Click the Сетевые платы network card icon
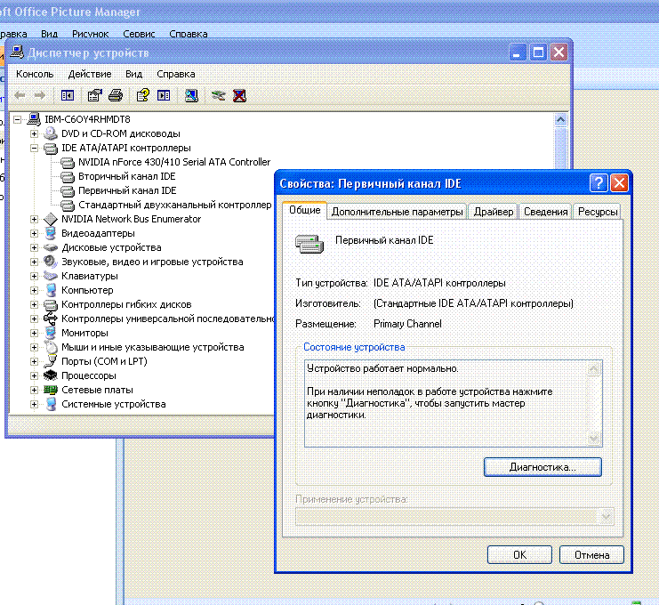The width and height of the screenshot is (659, 605). [x=51, y=390]
